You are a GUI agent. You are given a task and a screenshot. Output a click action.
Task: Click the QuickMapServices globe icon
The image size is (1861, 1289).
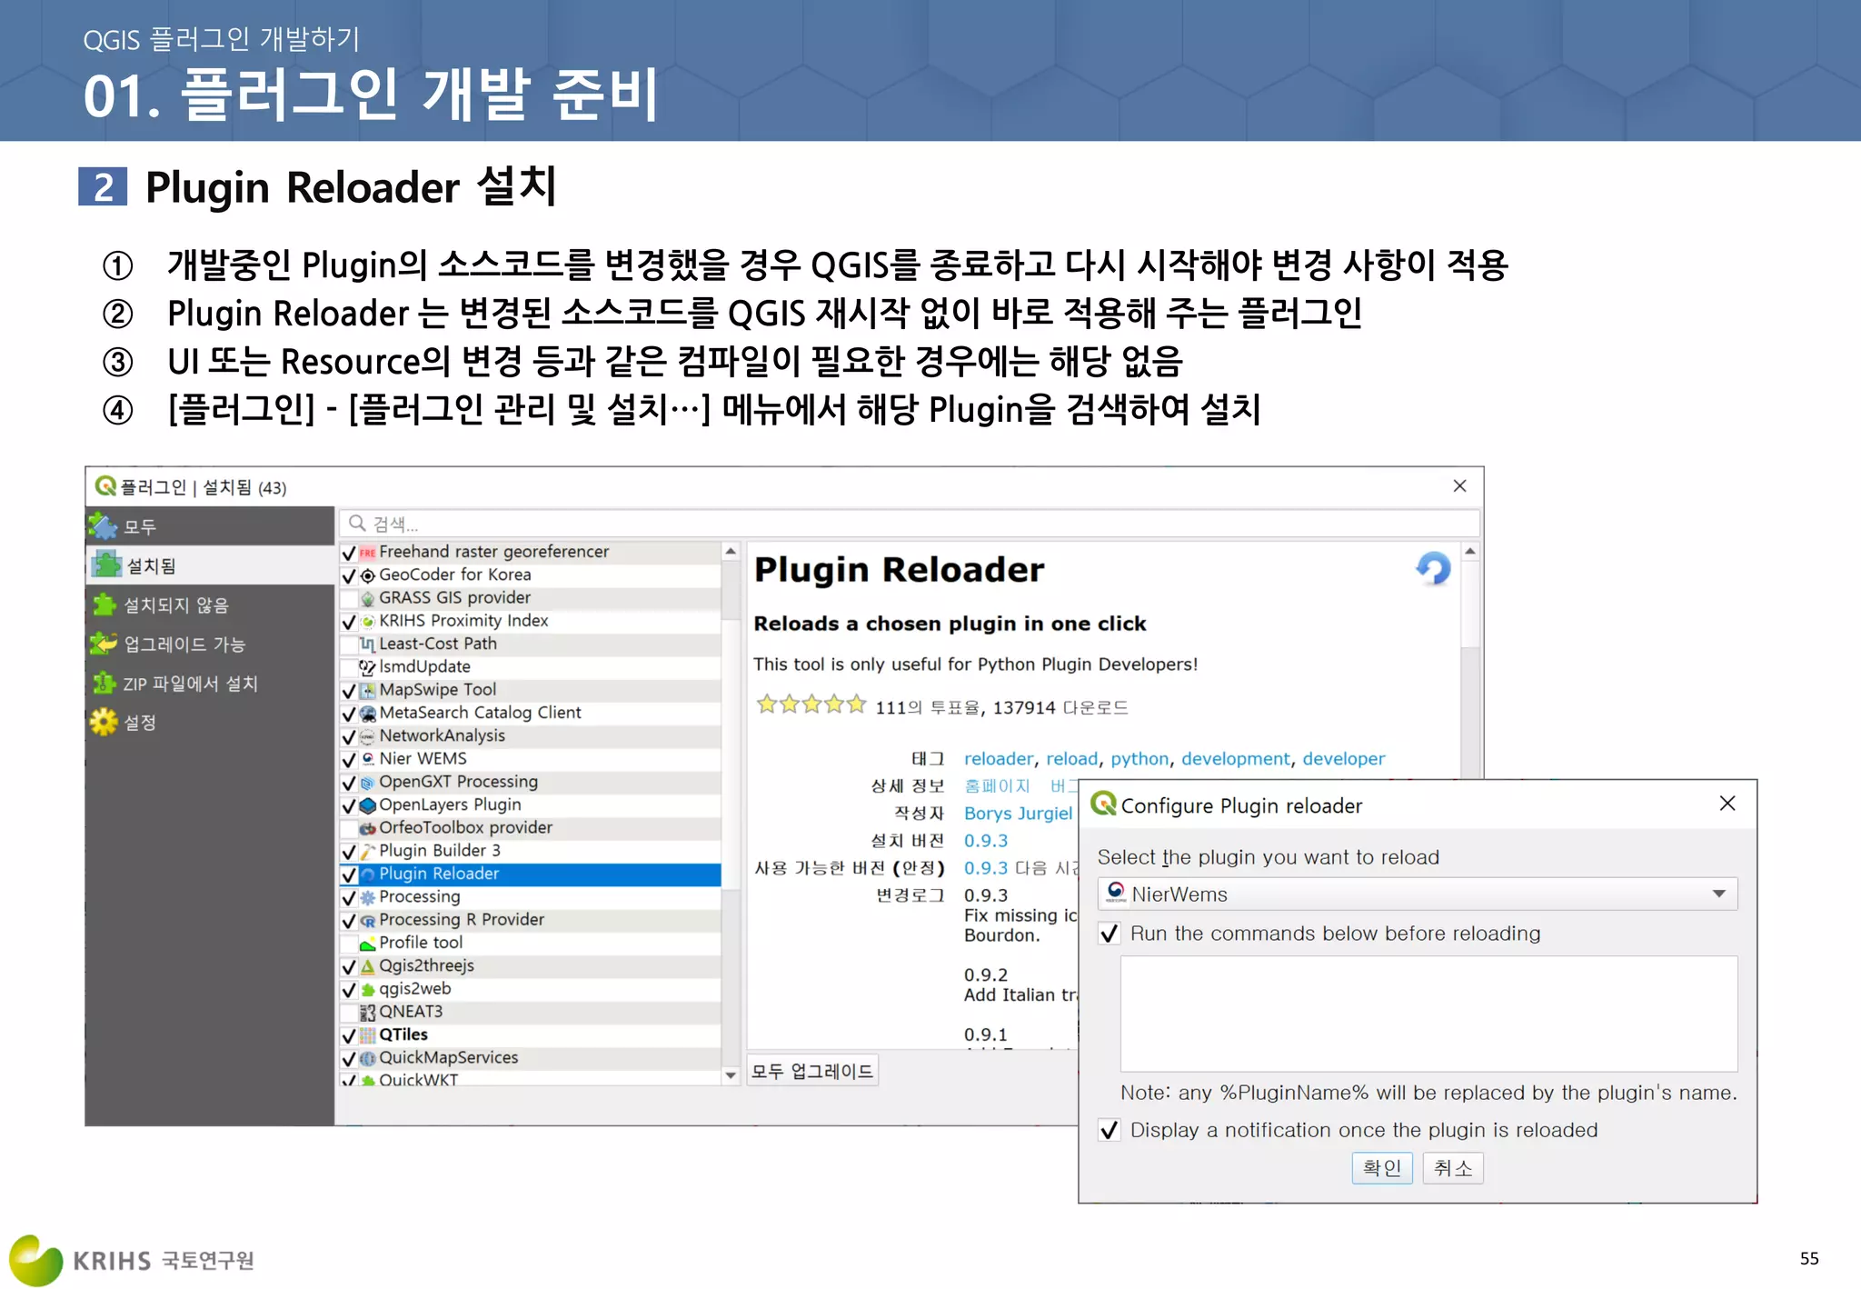pyautogui.click(x=368, y=1059)
